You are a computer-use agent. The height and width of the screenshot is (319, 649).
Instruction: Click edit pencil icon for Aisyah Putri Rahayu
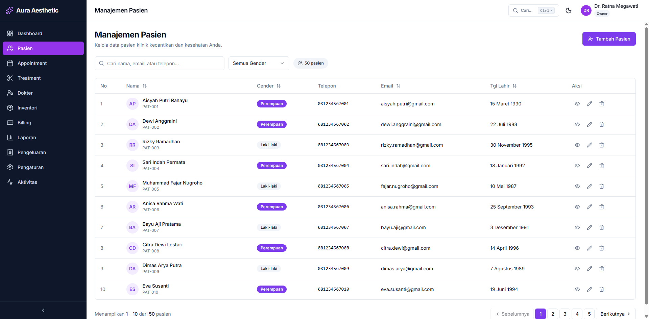[590, 104]
